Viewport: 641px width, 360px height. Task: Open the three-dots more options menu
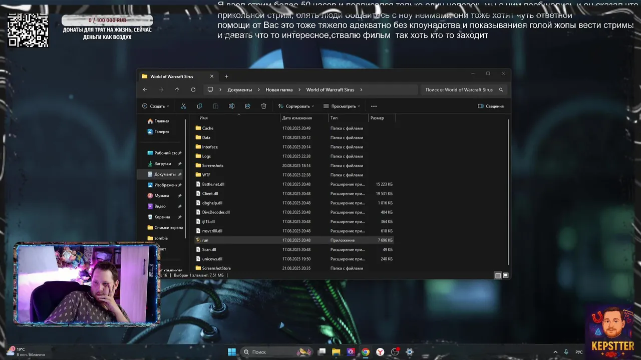tap(374, 106)
